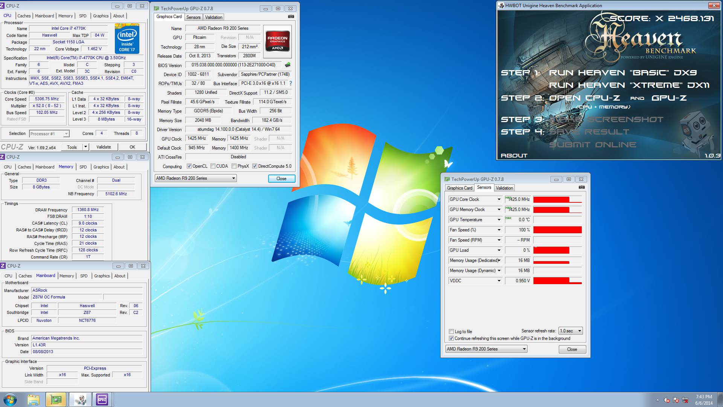Viewport: 723px width, 407px height.
Task: Open the Windows Start menu orb
Action: pos(10,399)
